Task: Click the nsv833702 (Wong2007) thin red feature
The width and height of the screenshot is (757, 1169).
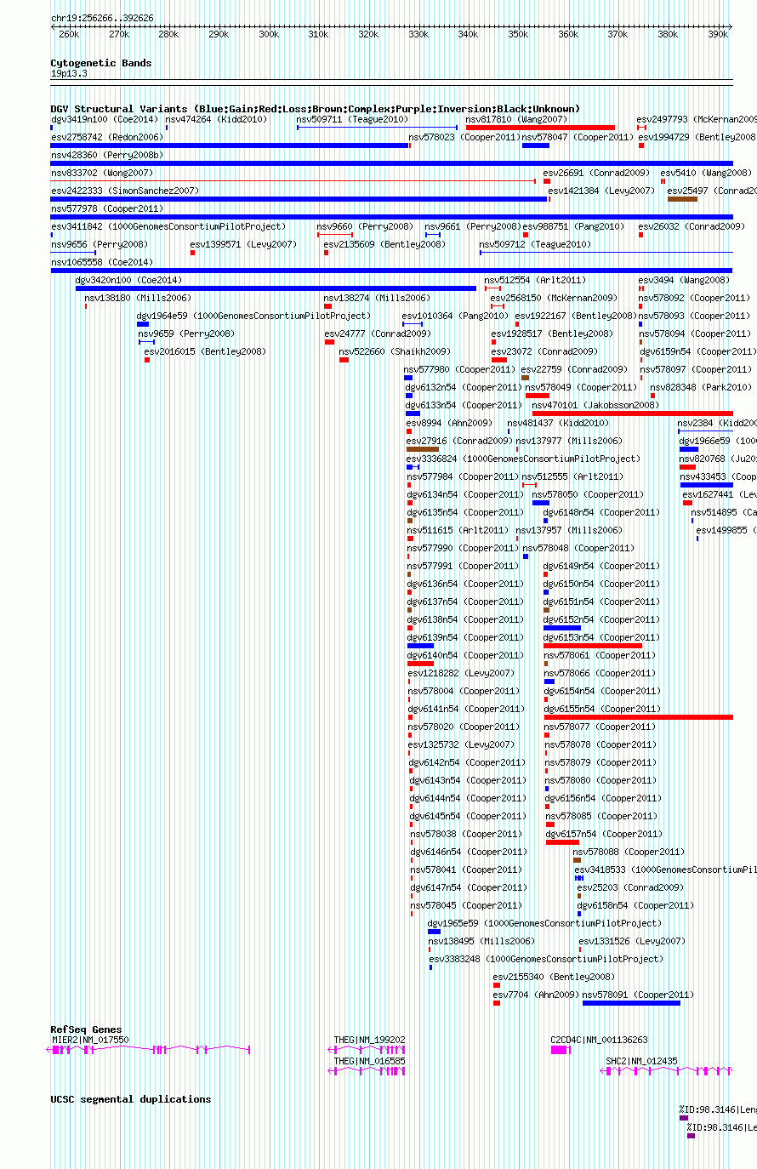Action: tap(293, 181)
